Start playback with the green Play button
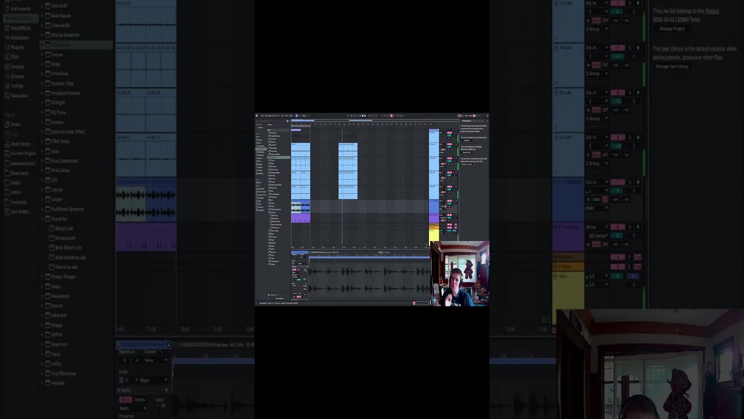Image resolution: width=744 pixels, height=419 pixels. pos(360,116)
